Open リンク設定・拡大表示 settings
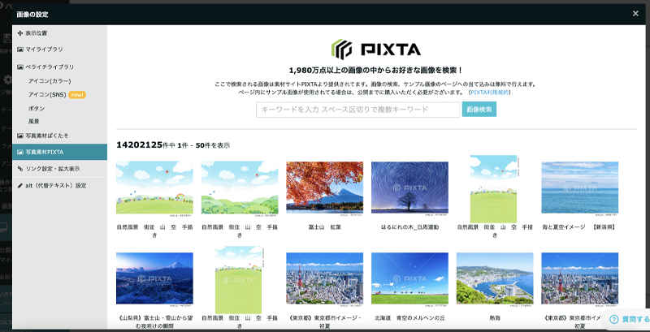 [52, 169]
